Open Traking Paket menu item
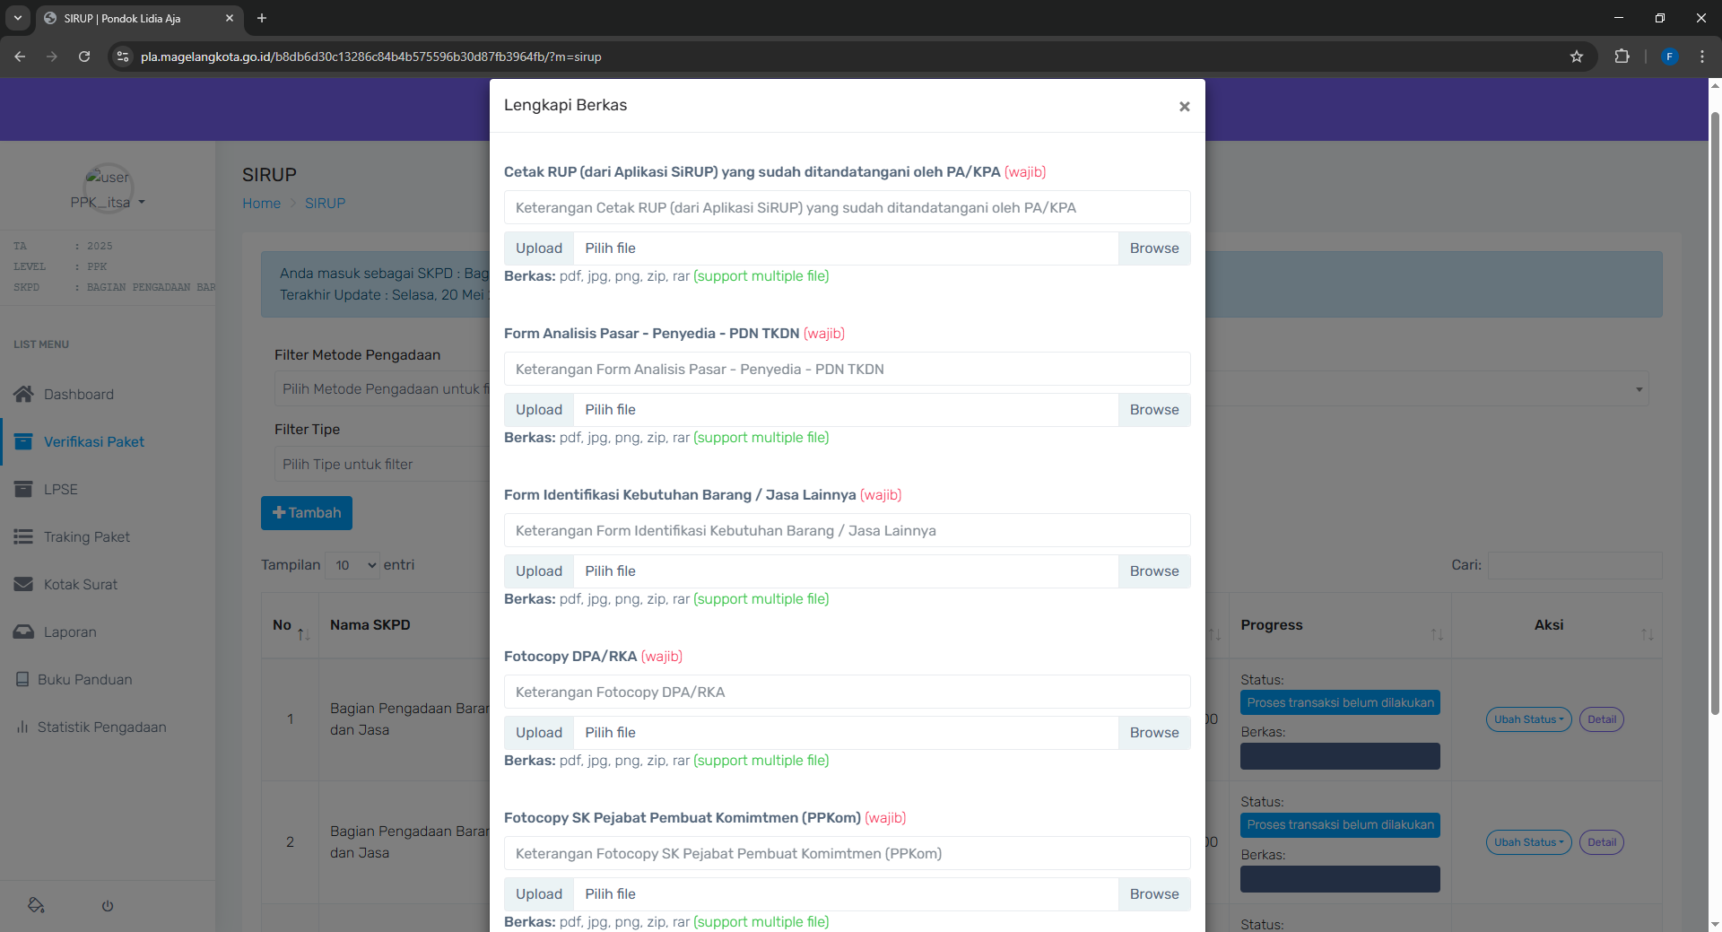The height and width of the screenshot is (932, 1722). [x=87, y=536]
